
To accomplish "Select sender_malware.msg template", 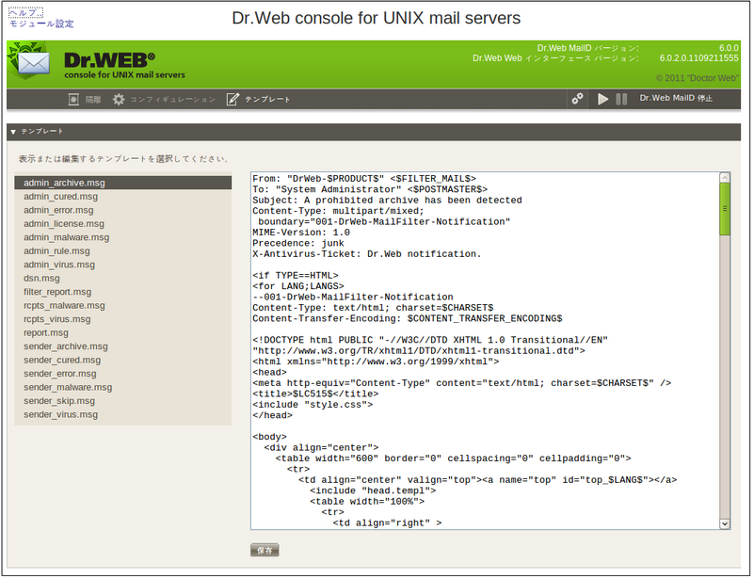I will [123, 387].
